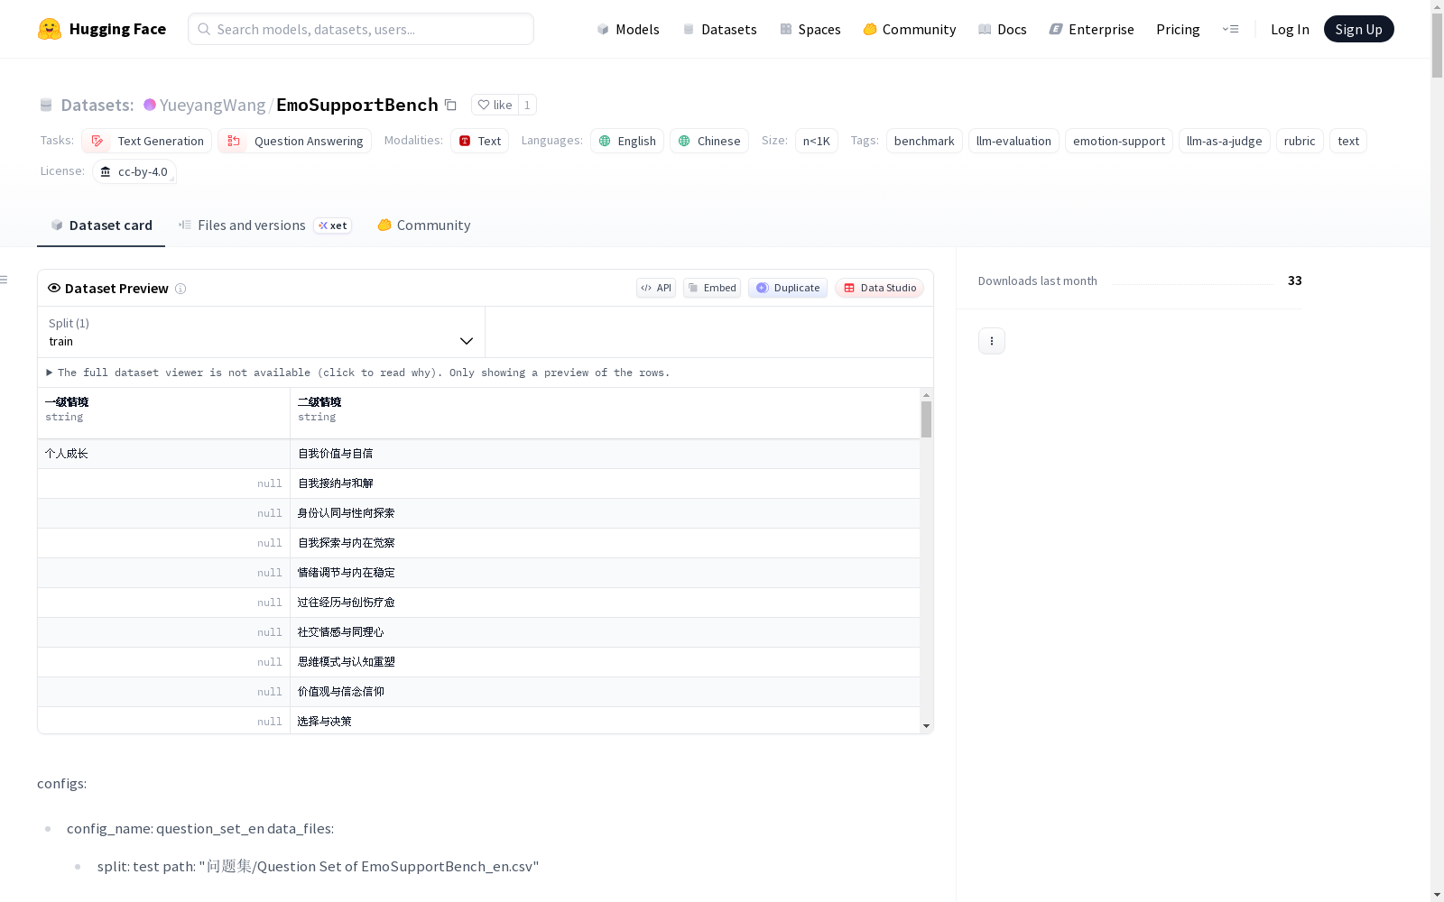Click the Downloads last month value 33

click(x=1294, y=281)
